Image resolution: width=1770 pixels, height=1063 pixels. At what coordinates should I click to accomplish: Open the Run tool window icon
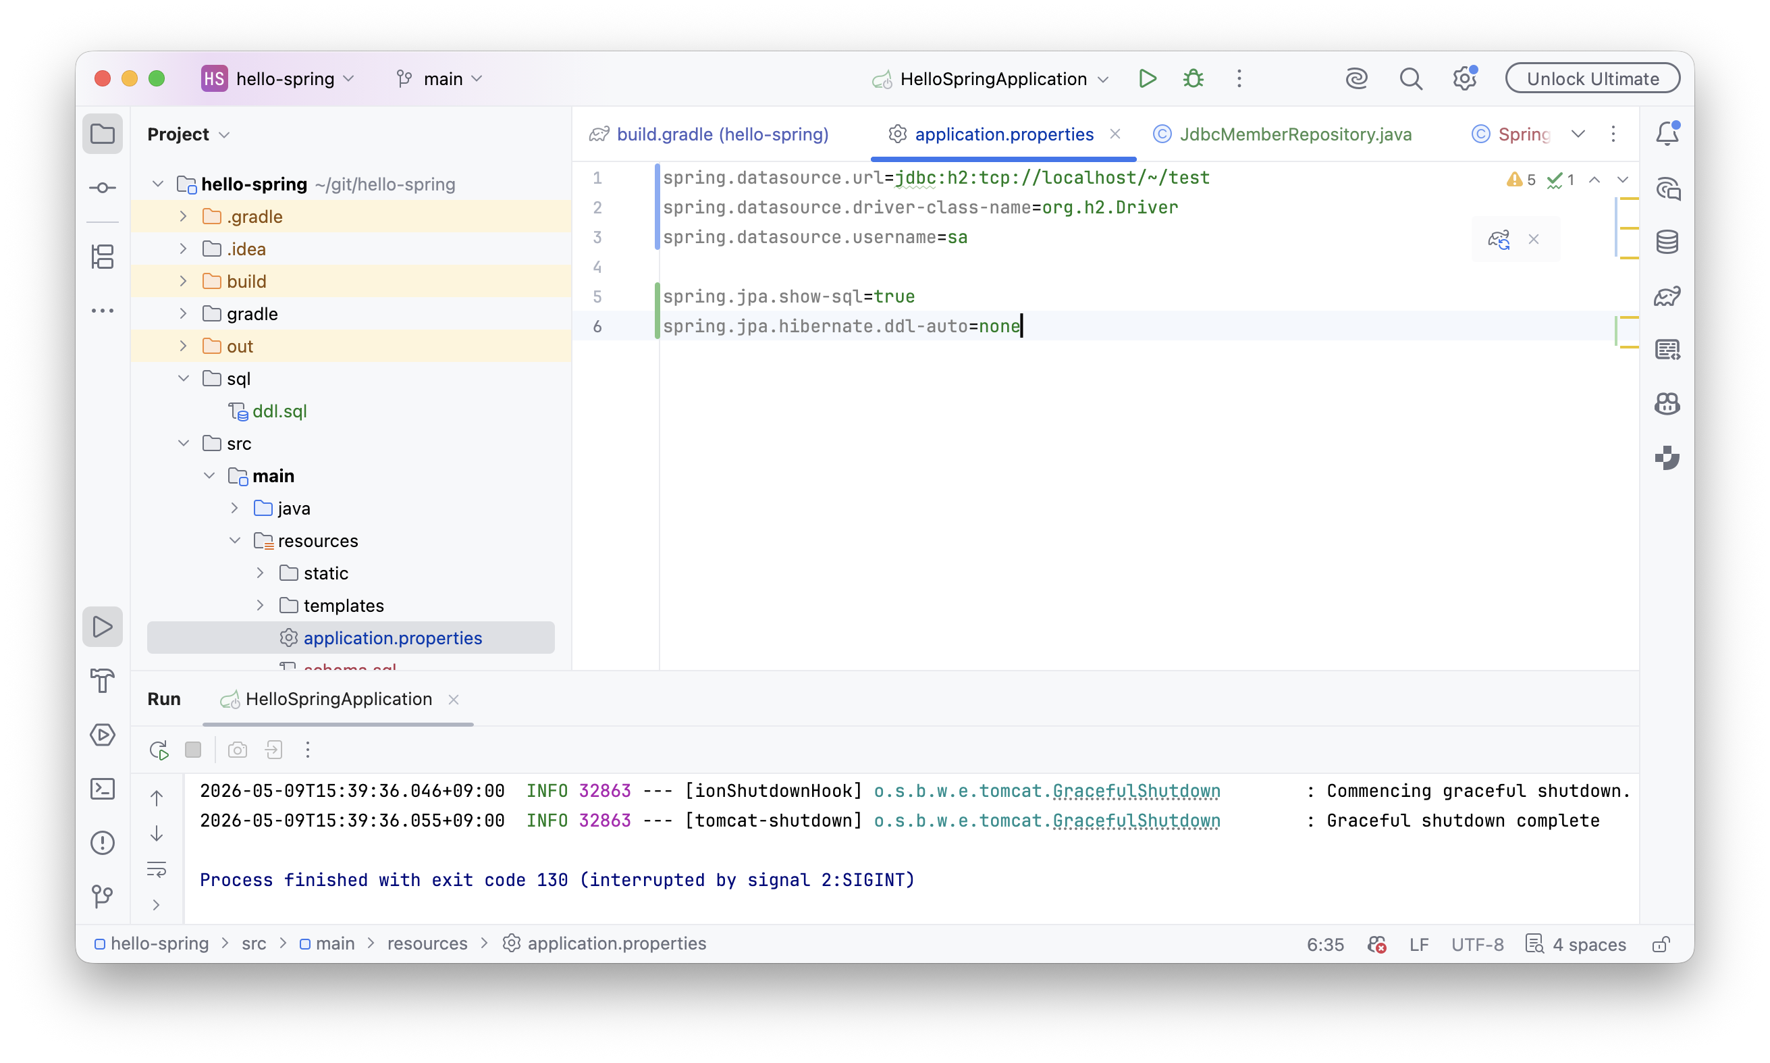[x=103, y=627]
